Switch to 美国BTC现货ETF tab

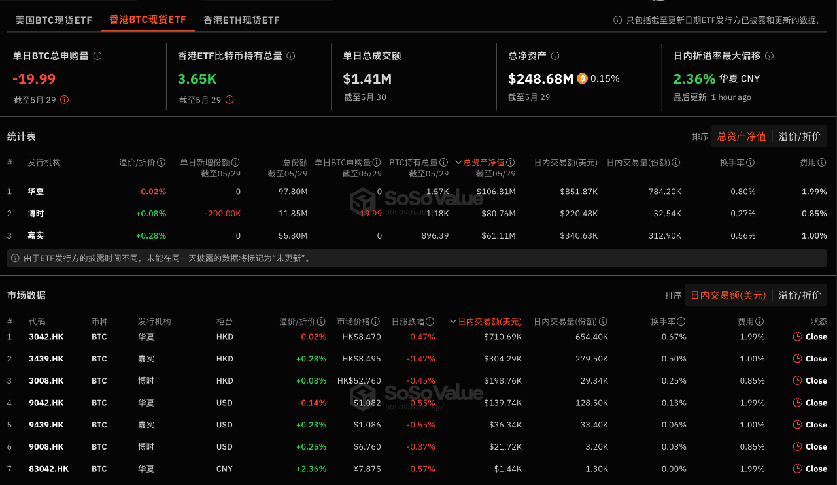coord(54,20)
